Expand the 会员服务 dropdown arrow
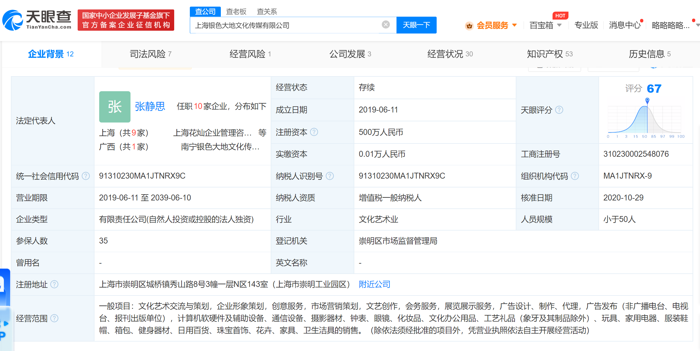The image size is (700, 351). coord(515,25)
